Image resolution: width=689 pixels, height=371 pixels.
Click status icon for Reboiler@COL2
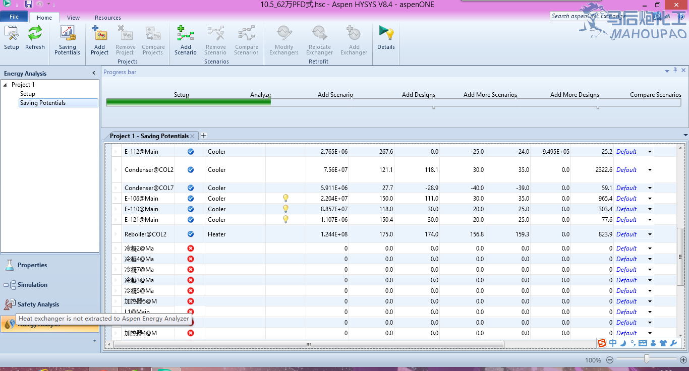tap(191, 234)
